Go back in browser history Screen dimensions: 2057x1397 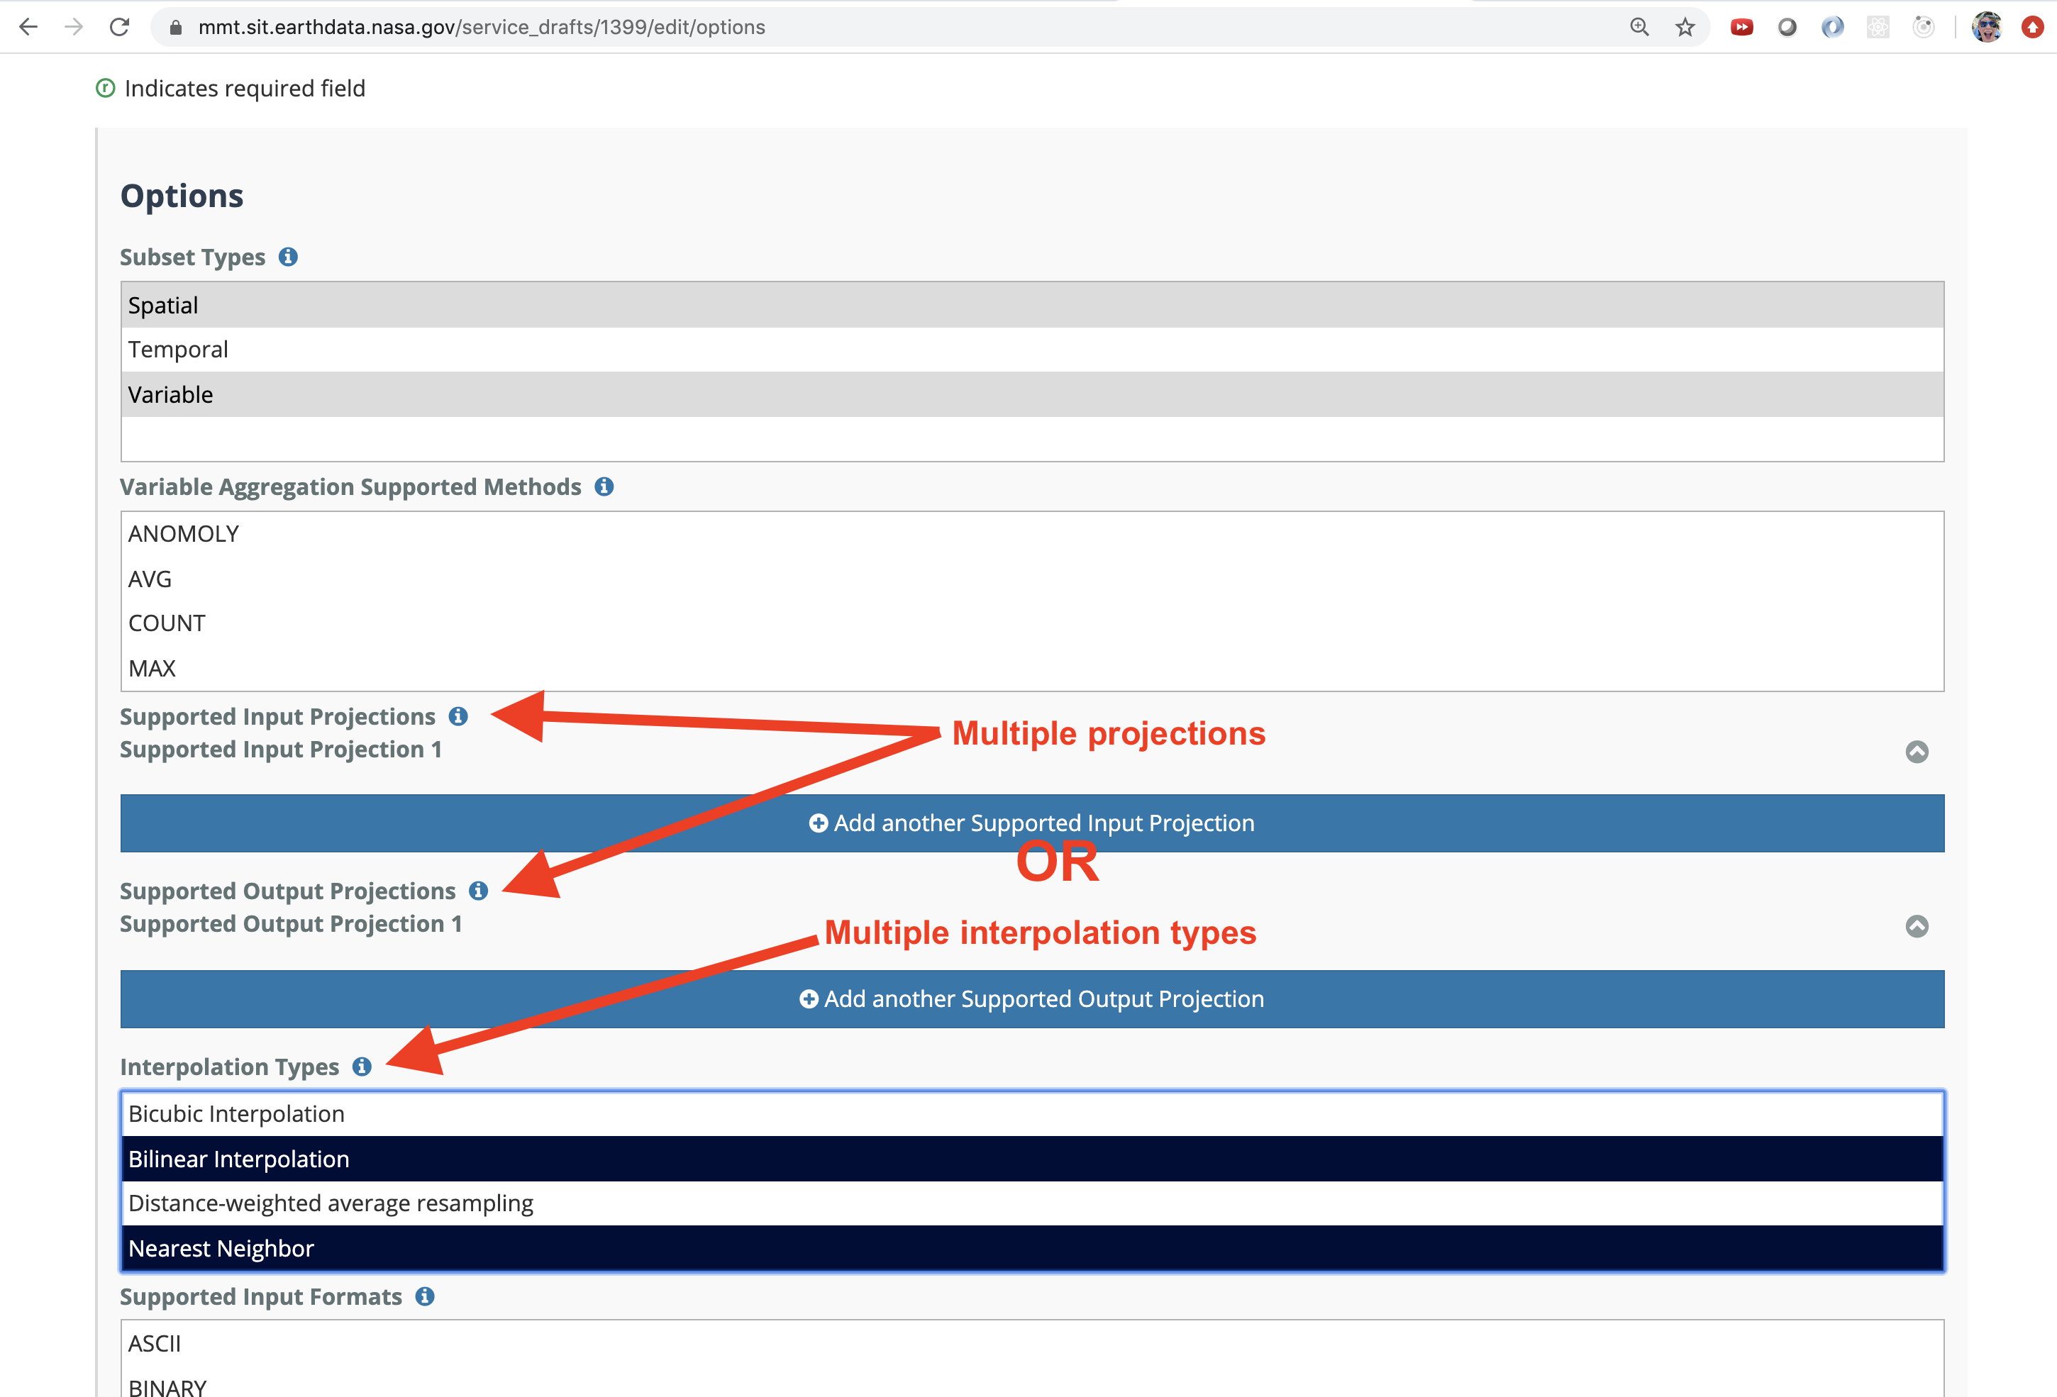click(x=28, y=28)
